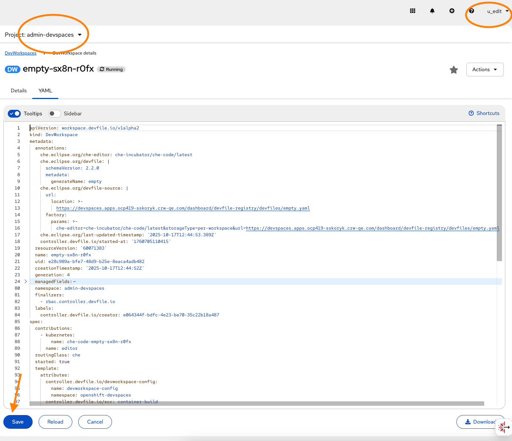Click the 'name: editor' line
This screenshot has height=441, width=512.
pyautogui.click(x=62, y=348)
